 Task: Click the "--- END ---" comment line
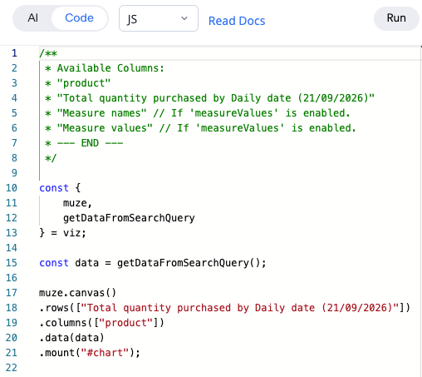(84, 143)
